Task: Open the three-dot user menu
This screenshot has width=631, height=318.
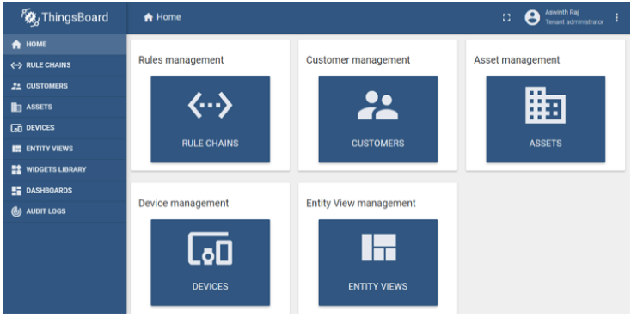Action: 616,17
